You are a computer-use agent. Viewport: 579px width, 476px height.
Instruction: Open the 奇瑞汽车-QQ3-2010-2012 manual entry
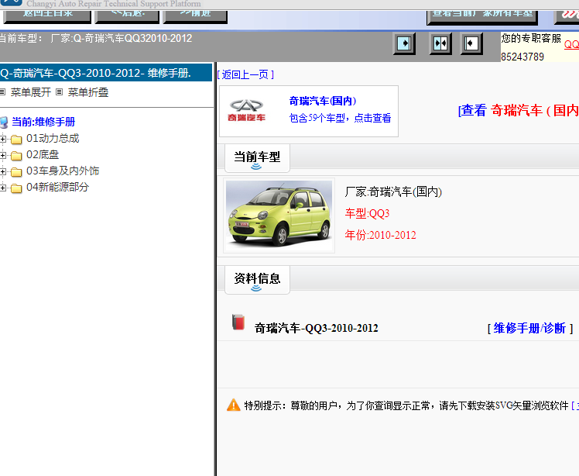tap(317, 328)
